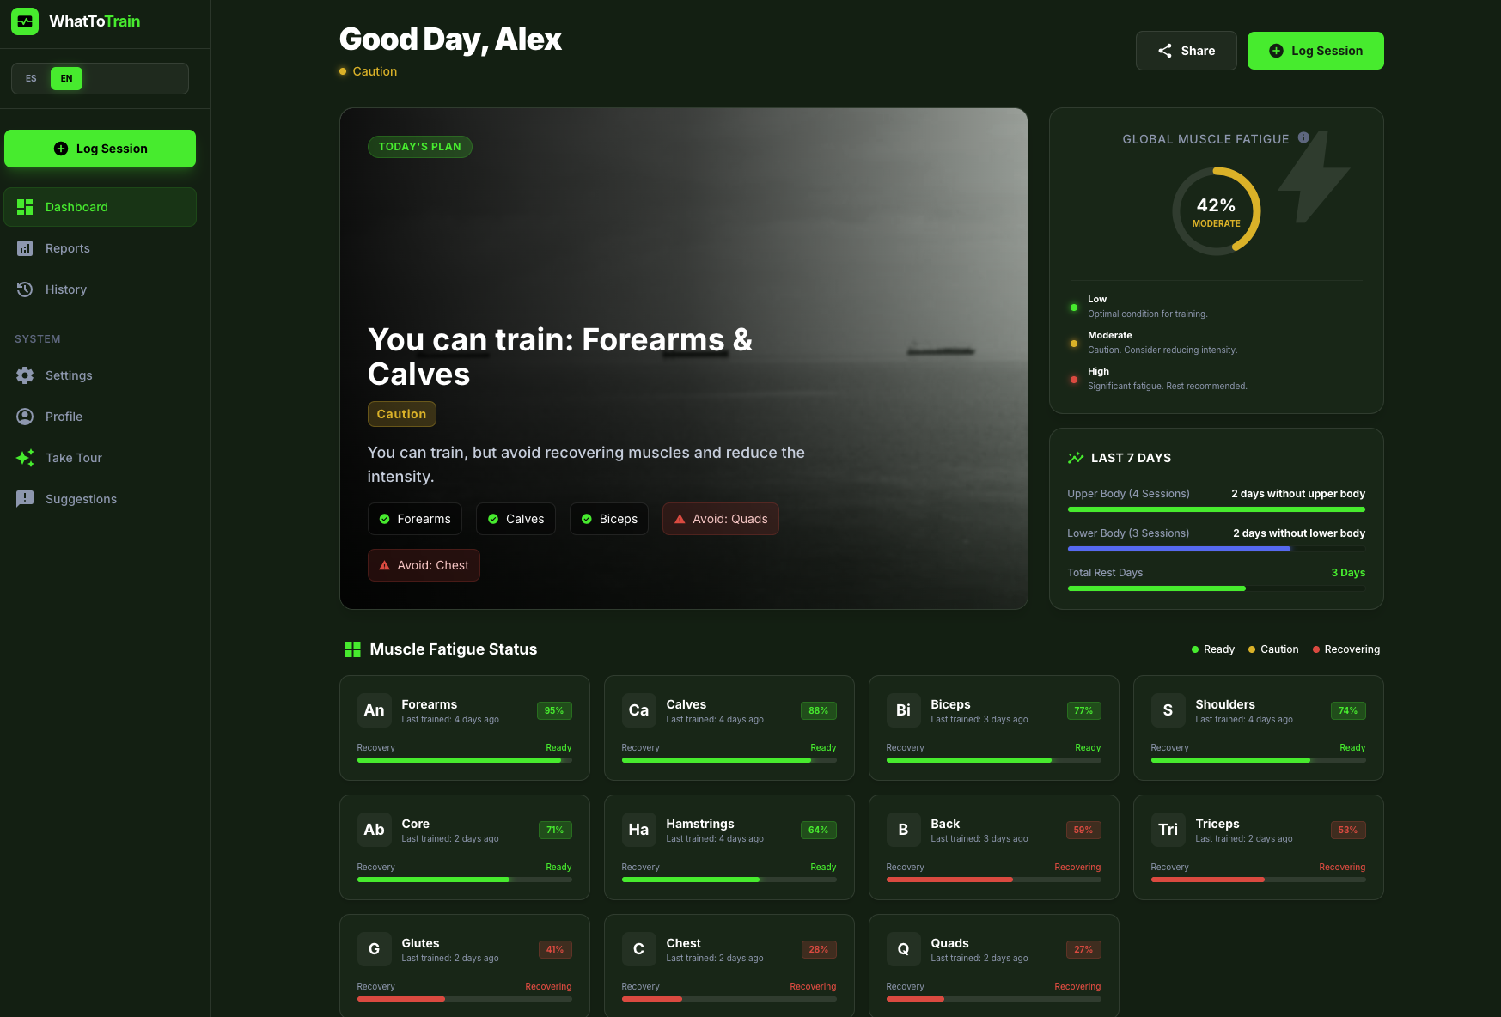Image resolution: width=1501 pixels, height=1017 pixels.
Task: Start the Take Tour guide
Action: [x=100, y=458]
